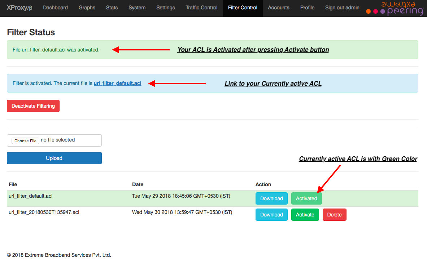Open the Graphs section
Viewport: 427px width, 273px height.
click(x=87, y=8)
